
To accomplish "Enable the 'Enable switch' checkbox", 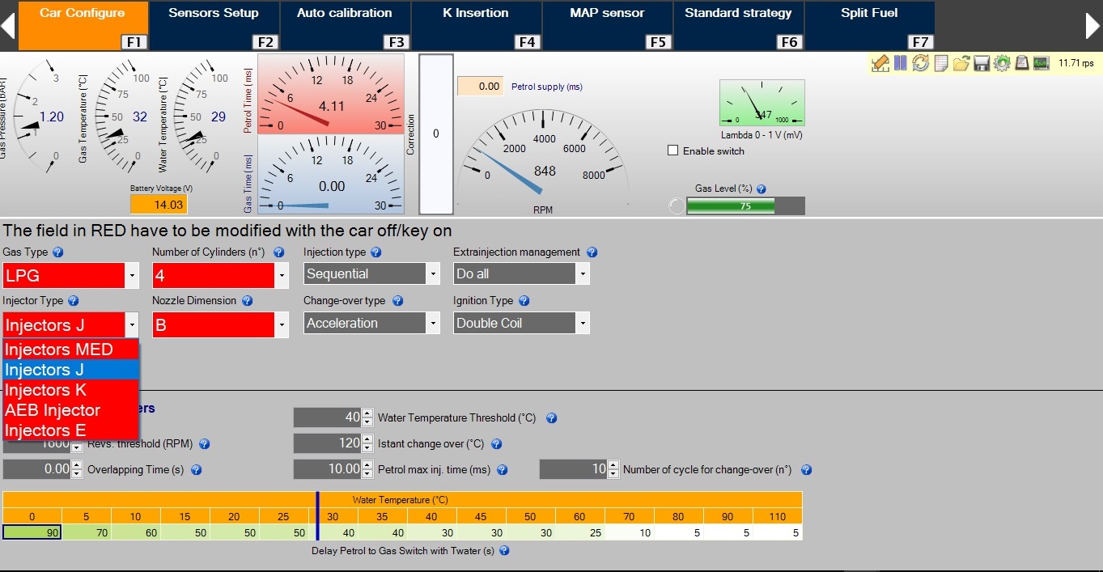I will (x=672, y=150).
